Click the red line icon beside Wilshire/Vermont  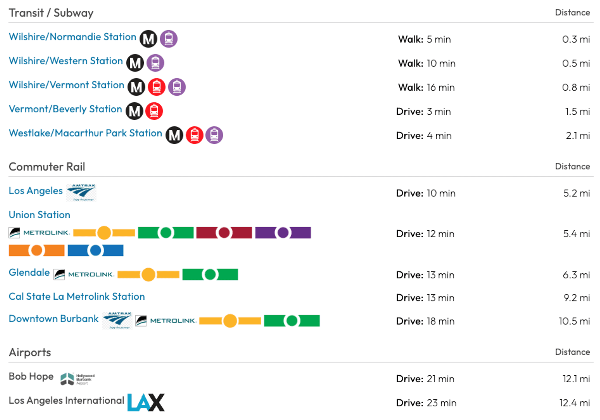tap(157, 87)
